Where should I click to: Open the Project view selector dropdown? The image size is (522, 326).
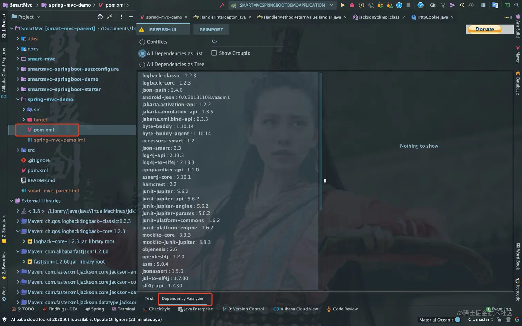click(x=26, y=17)
